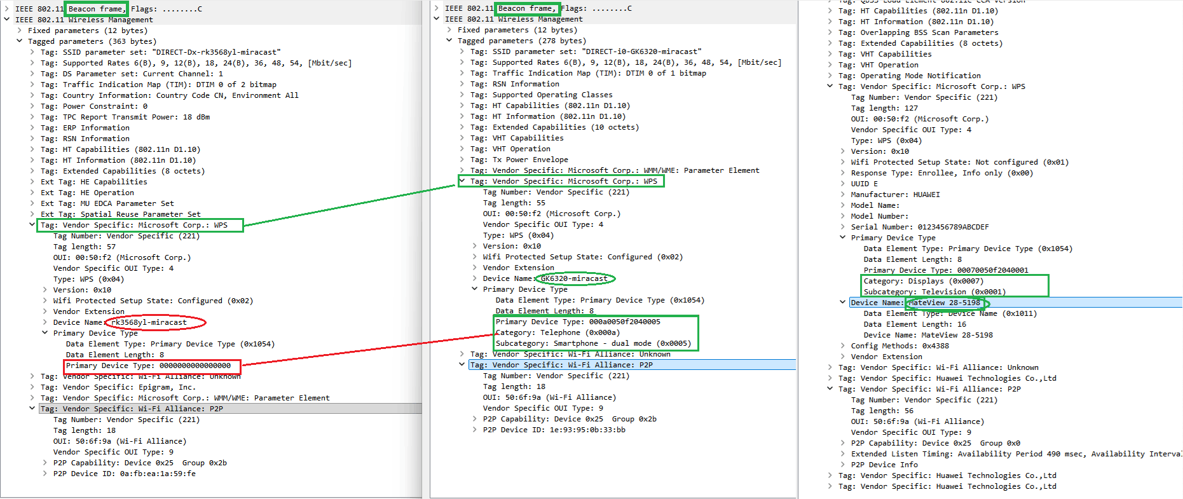Screen dimensions: 1183x499
Task: Select Tag: VHT Operation row in right panel
Action: tap(879, 65)
